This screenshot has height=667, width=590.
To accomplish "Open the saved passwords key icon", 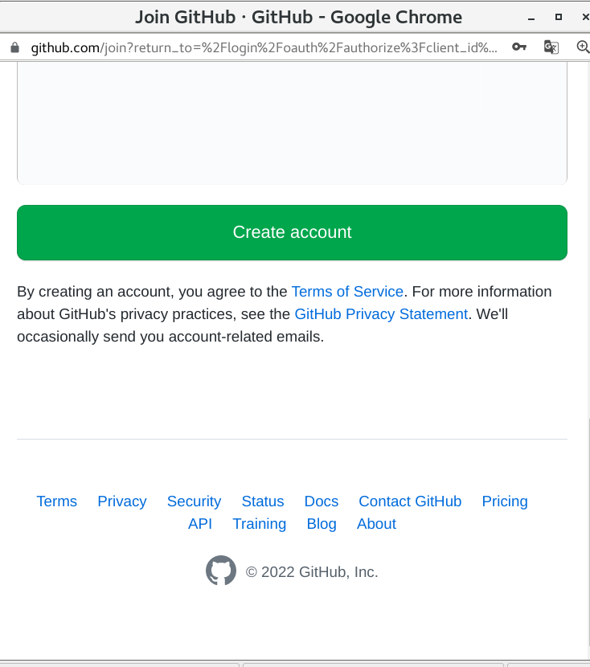I will [519, 47].
